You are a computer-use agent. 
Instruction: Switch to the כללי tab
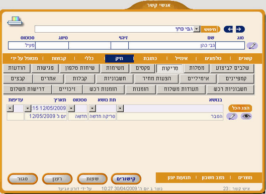point(89,58)
